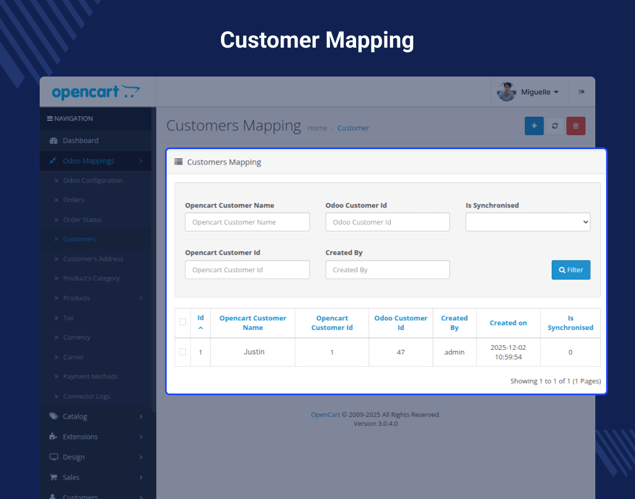
Task: Click the Filter button
Action: (x=570, y=270)
